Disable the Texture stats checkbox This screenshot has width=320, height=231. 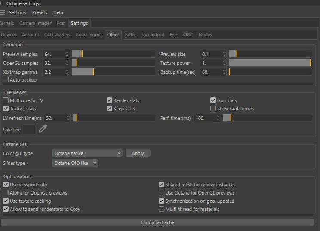(6, 108)
